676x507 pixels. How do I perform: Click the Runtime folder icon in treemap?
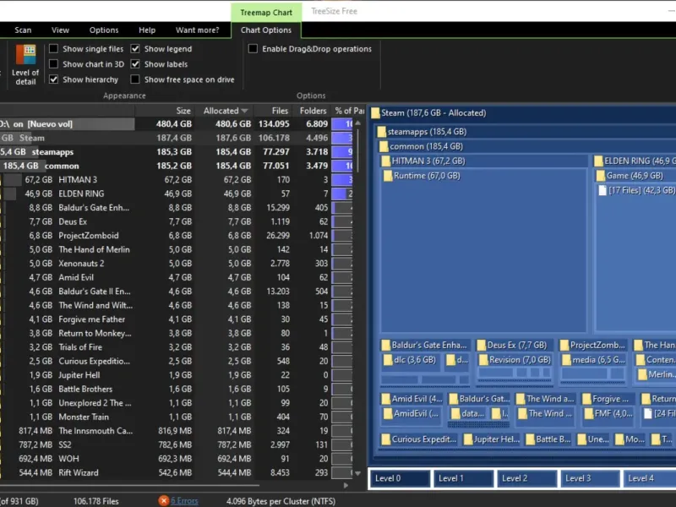tap(388, 176)
